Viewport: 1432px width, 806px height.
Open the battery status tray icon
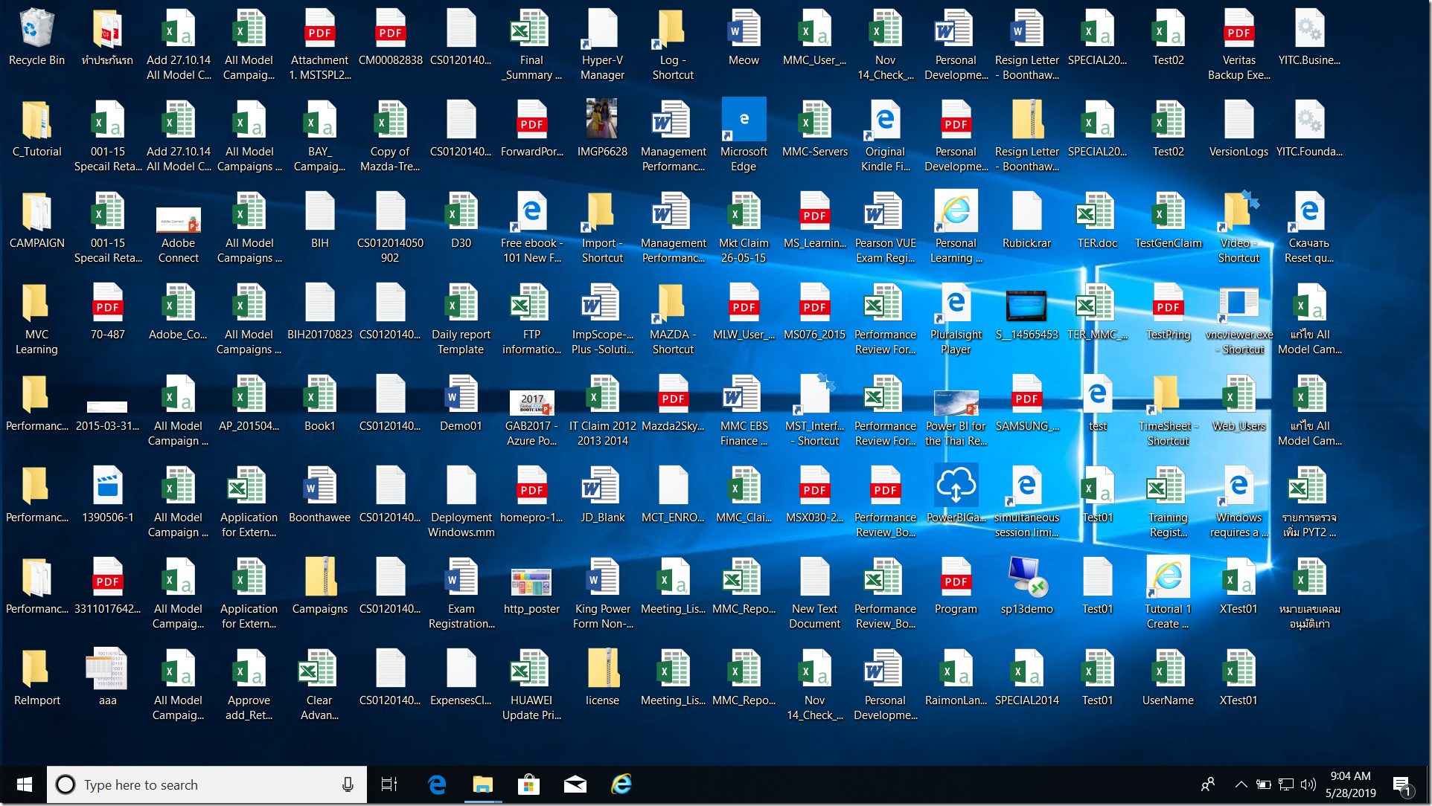[x=1264, y=784]
